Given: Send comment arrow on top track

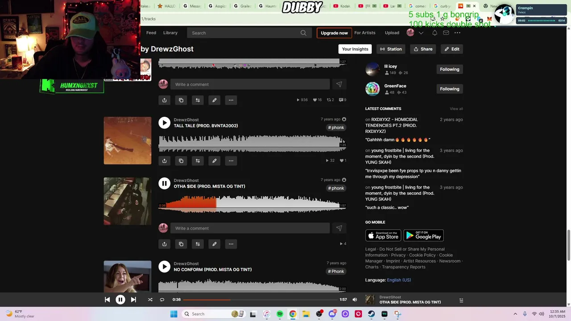Looking at the screenshot, I should point(339,84).
